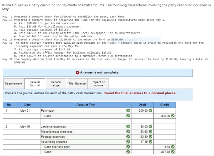The width and height of the screenshot is (214, 156).
Task: Click the red error icon beside Answer is not complete
Action: (x=78, y=72)
